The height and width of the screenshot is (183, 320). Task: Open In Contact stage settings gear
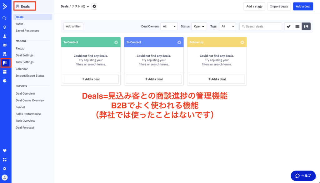(x=179, y=42)
